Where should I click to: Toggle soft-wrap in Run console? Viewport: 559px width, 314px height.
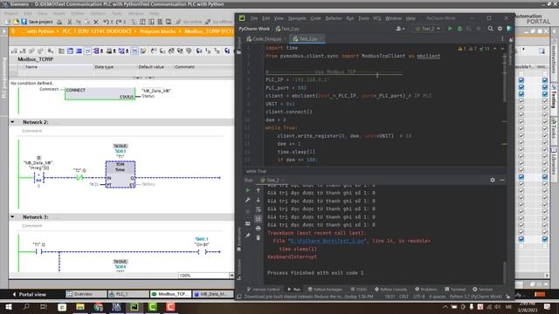(x=259, y=209)
